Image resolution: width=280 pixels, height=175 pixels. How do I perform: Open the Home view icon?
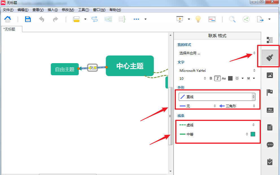click(8, 19)
